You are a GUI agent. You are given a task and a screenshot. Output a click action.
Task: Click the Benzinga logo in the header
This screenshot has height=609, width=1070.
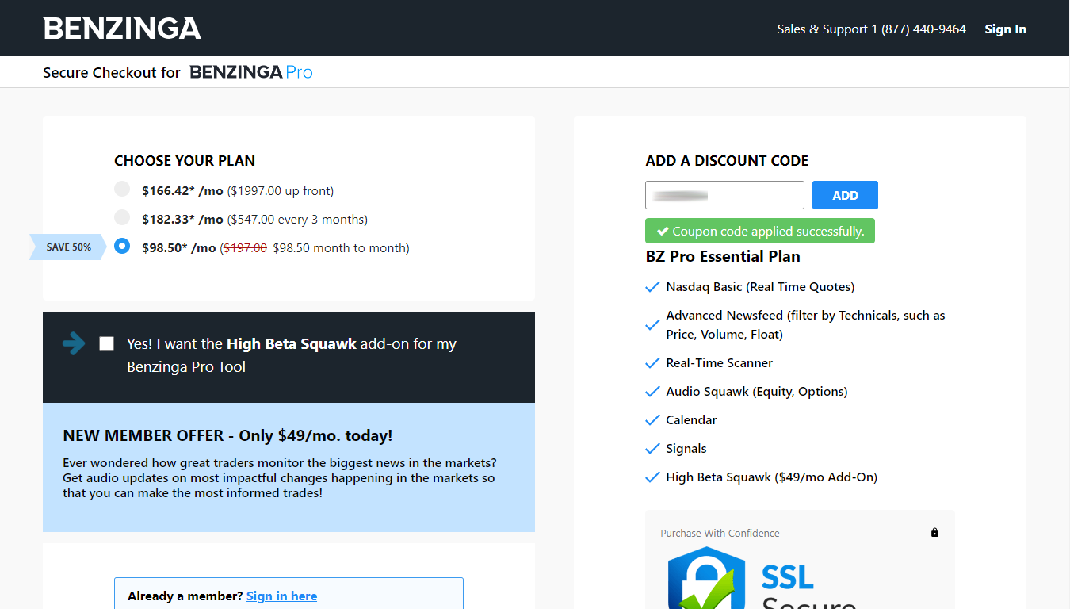[x=122, y=28]
